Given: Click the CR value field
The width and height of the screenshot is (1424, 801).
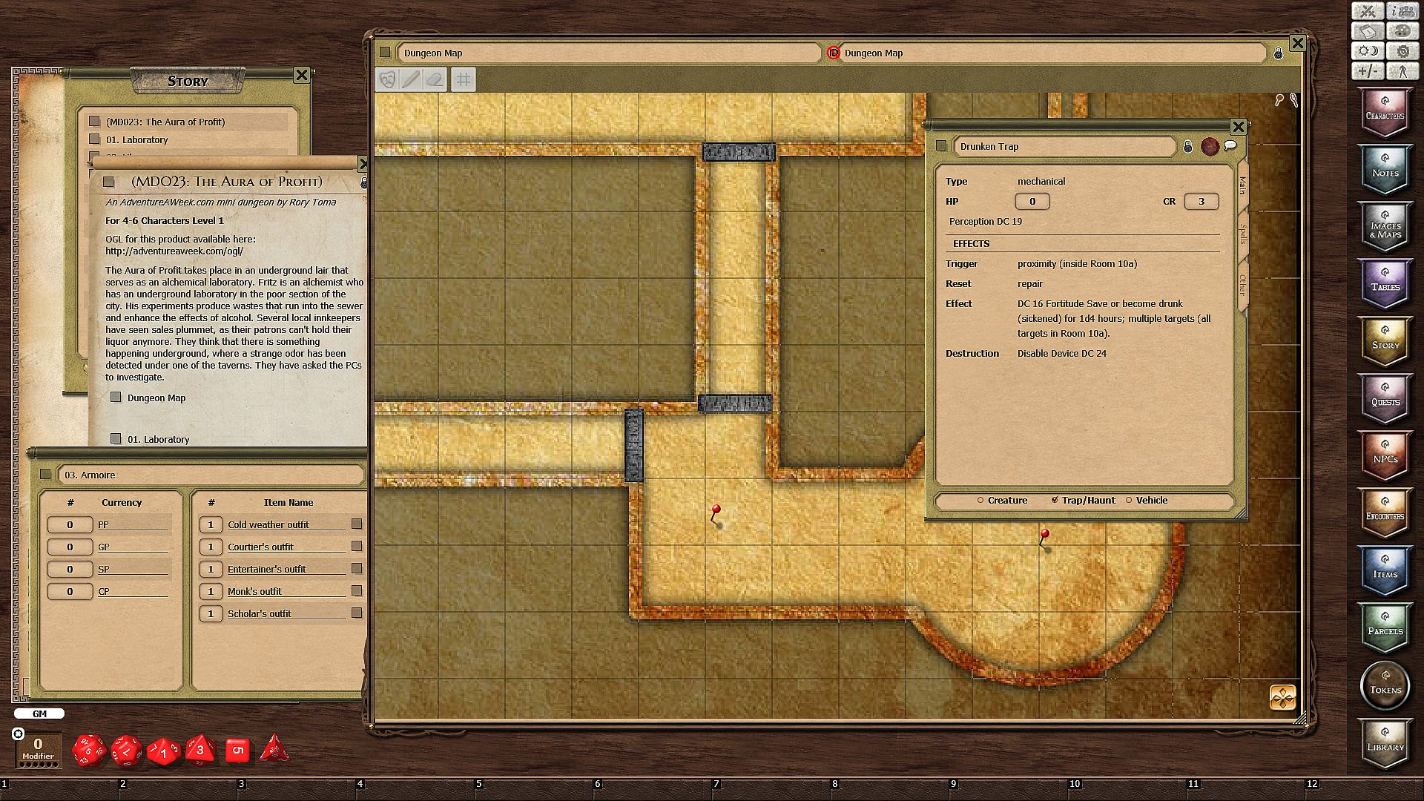Looking at the screenshot, I should [x=1201, y=202].
